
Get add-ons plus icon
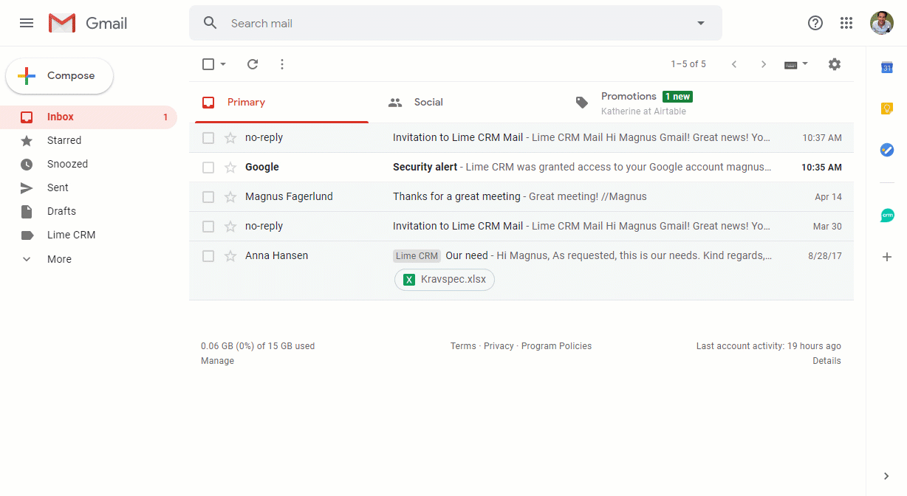pos(887,257)
